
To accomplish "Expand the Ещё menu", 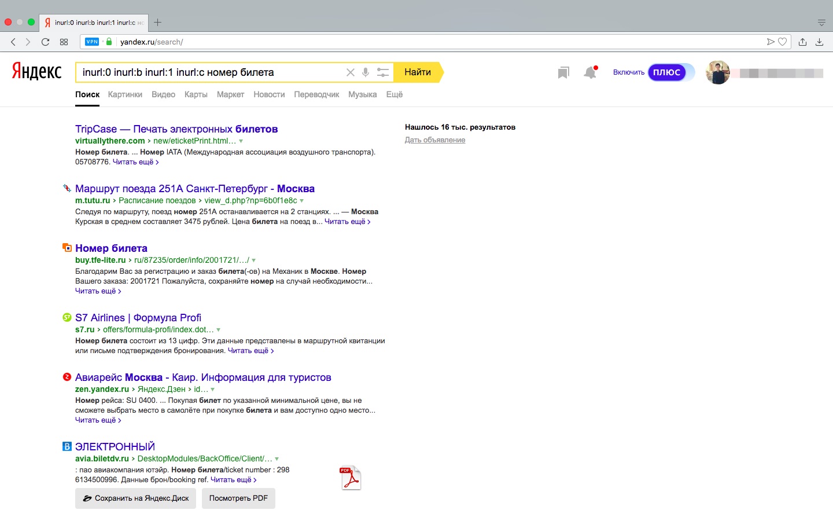I will (395, 94).
